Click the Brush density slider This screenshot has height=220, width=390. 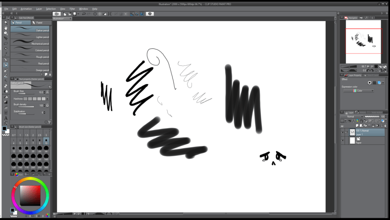(26, 107)
